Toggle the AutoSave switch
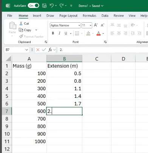 pyautogui.click(x=34, y=6)
